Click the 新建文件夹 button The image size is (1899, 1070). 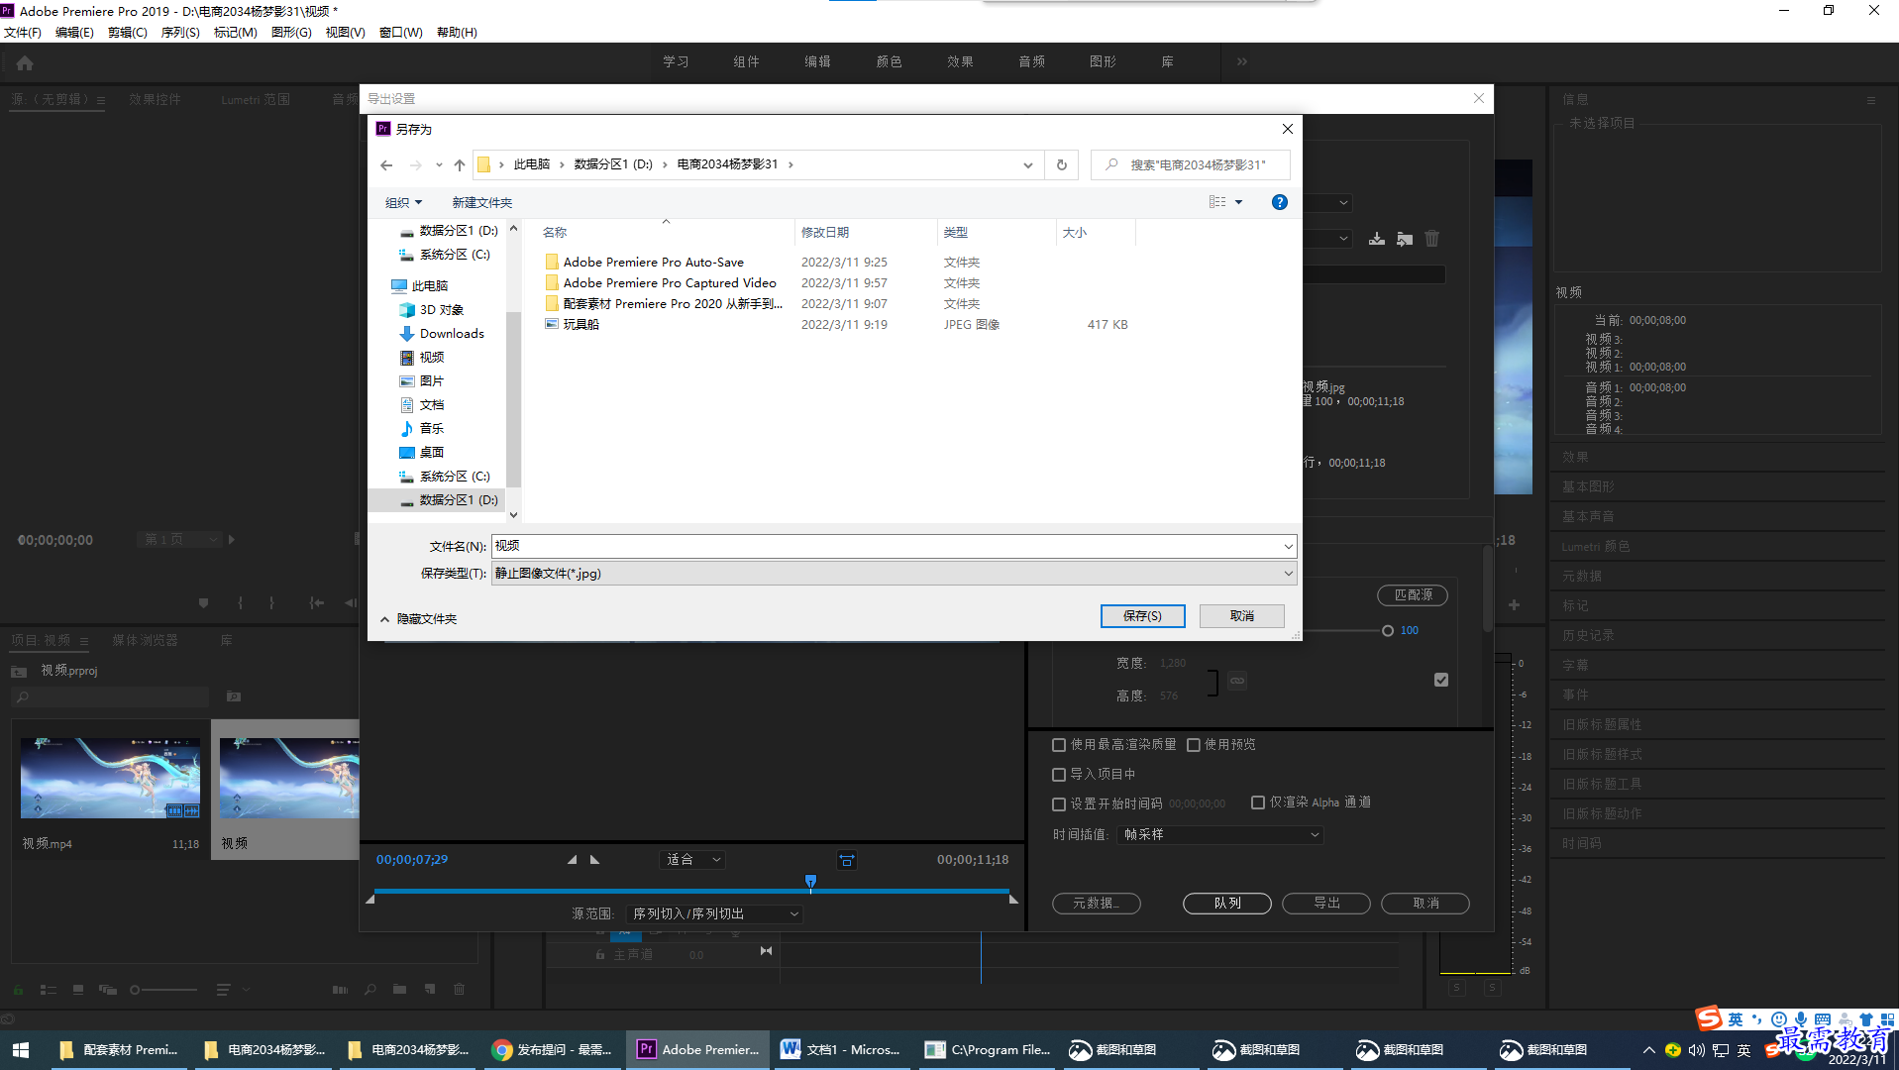[x=482, y=202]
